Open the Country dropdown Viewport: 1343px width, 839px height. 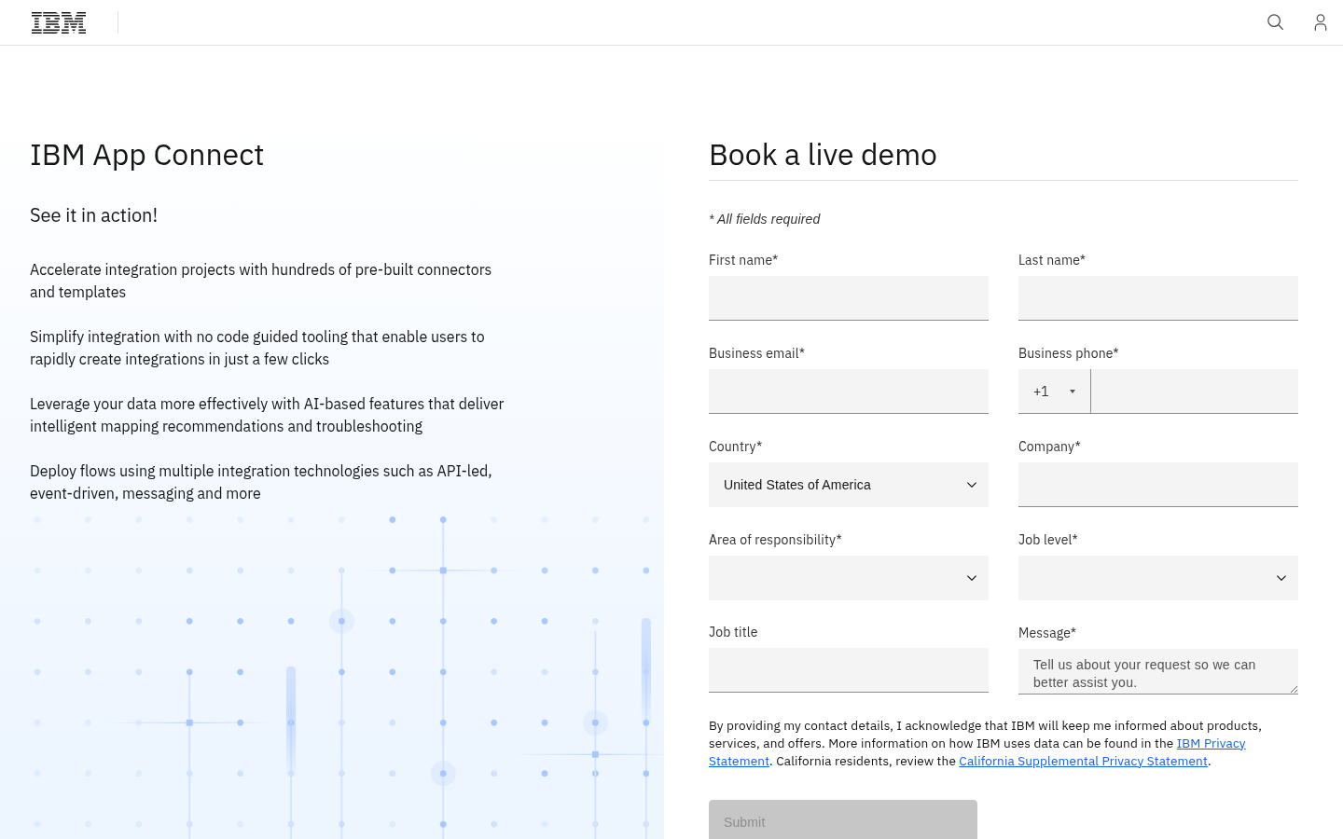click(849, 485)
